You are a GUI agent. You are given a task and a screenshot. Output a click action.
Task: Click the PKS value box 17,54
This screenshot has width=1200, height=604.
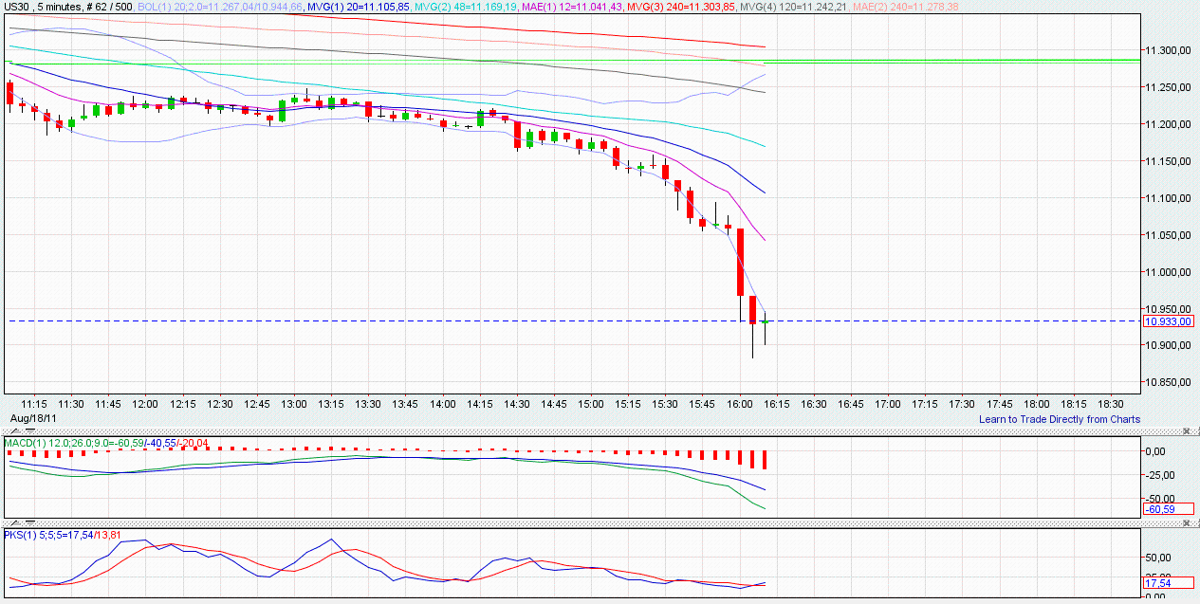[1169, 583]
